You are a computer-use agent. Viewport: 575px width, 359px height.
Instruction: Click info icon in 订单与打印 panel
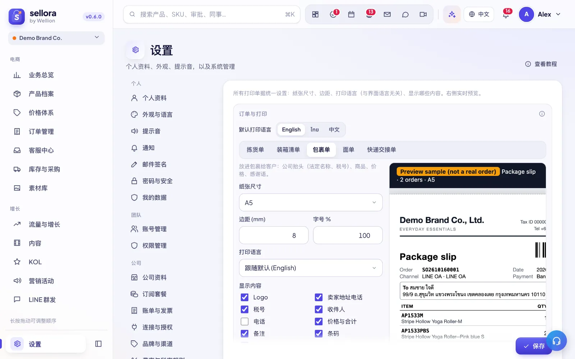[x=542, y=114]
